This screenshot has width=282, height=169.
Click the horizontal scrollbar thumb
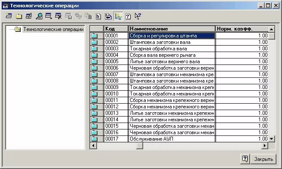tap(140, 145)
